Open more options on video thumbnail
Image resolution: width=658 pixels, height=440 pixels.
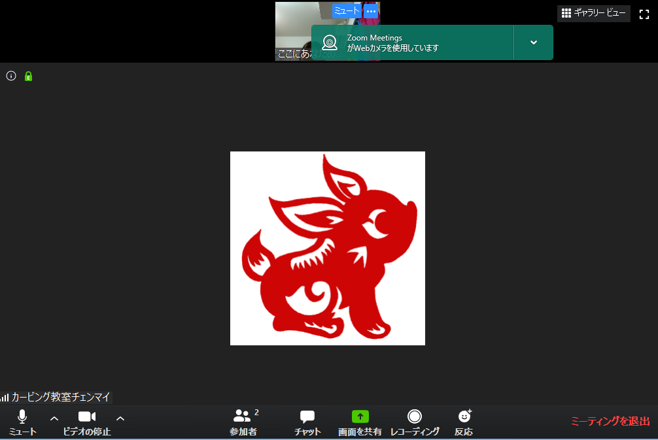pos(371,11)
